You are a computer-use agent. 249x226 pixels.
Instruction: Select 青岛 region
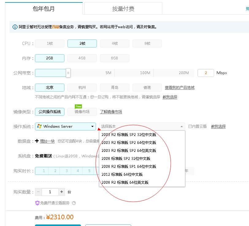point(115,88)
